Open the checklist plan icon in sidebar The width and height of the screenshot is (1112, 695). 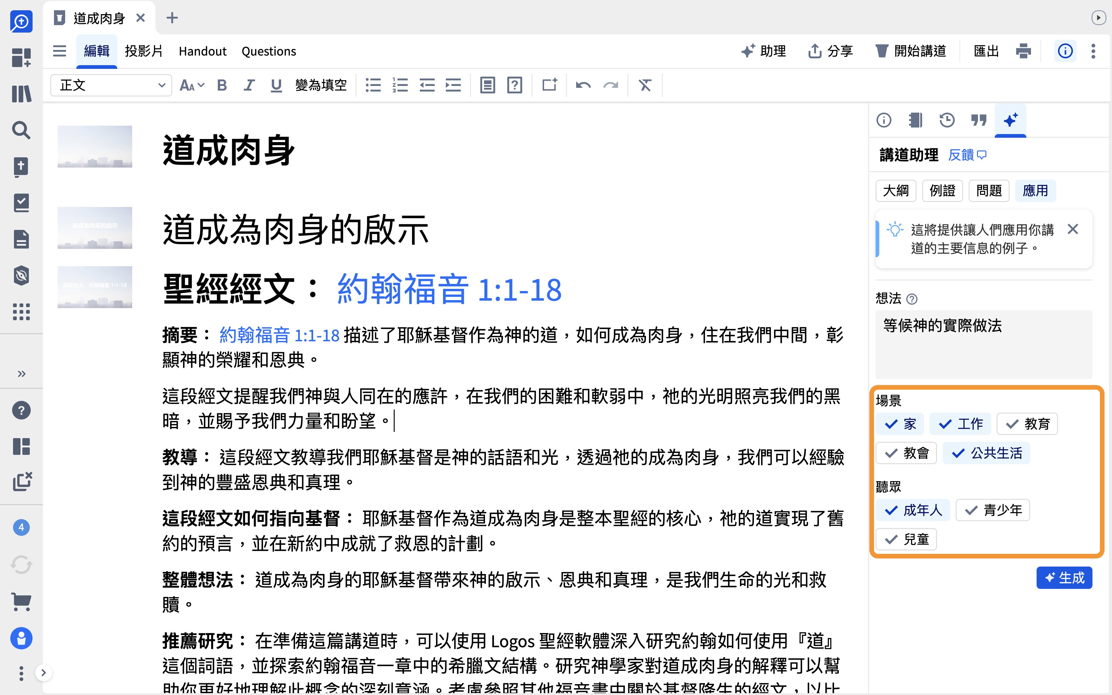[x=21, y=203]
